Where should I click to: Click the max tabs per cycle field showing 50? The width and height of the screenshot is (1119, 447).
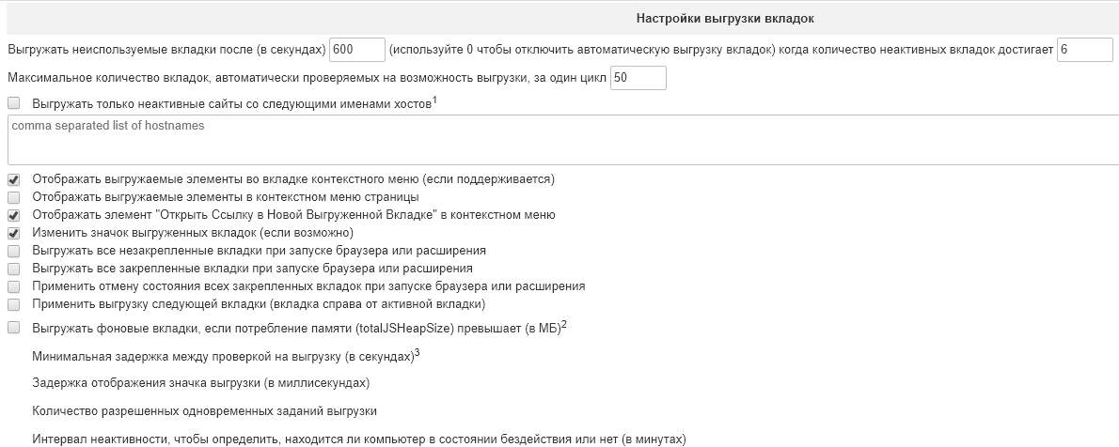638,78
